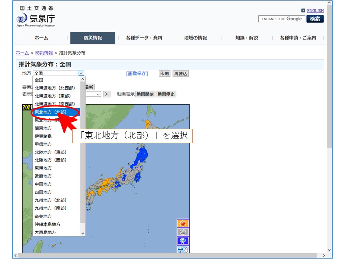The image size is (345, 259).
Task: Select 関東地方 in the dropdown list
Action: 43,128
